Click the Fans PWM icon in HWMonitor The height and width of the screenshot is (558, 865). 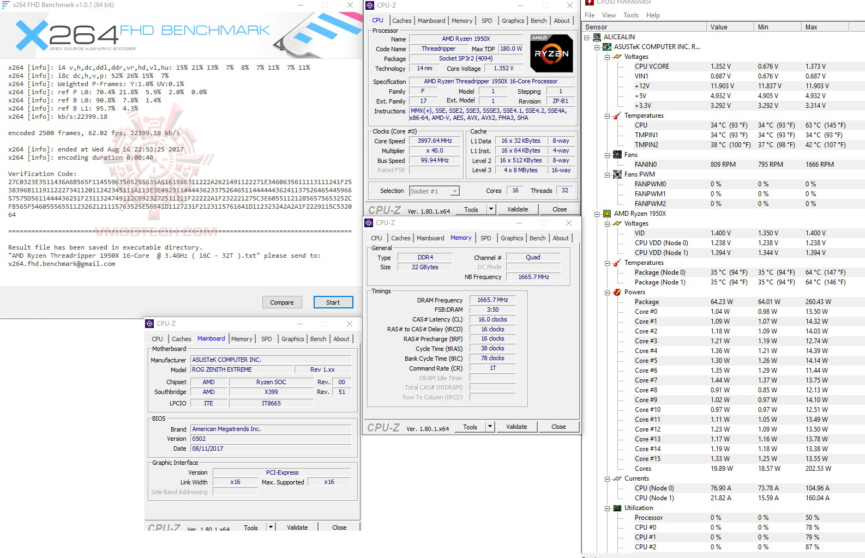coord(617,174)
